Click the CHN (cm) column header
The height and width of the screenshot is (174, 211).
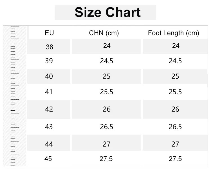[104, 33]
